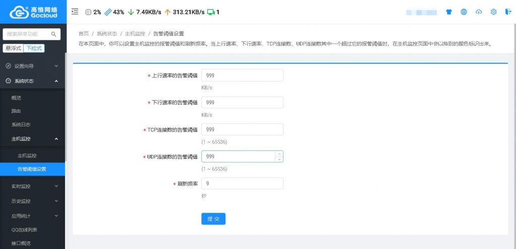Collapse the sidebar with the menu fold icon
The image size is (516, 249).
point(75,12)
